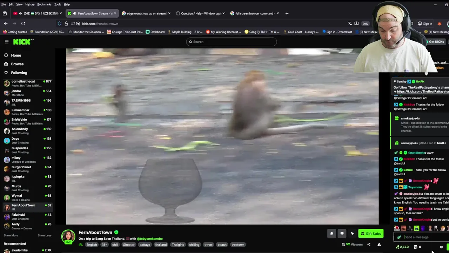This screenshot has width=449, height=253.
Task: Open corneliusthecat channel in sidebar
Action: point(27,83)
